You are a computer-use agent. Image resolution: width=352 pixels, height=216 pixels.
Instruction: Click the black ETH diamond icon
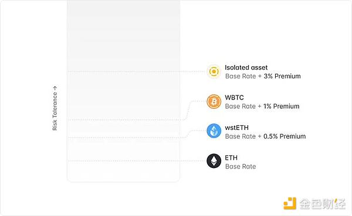214,161
